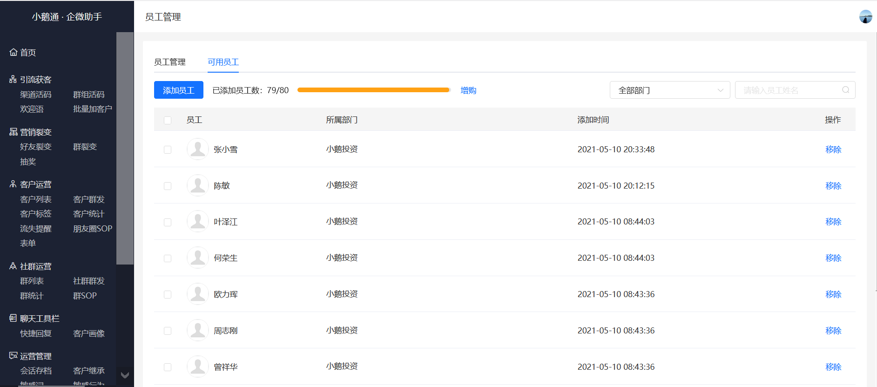Open 群SOP in the sidebar
The height and width of the screenshot is (387, 877).
tap(85, 296)
